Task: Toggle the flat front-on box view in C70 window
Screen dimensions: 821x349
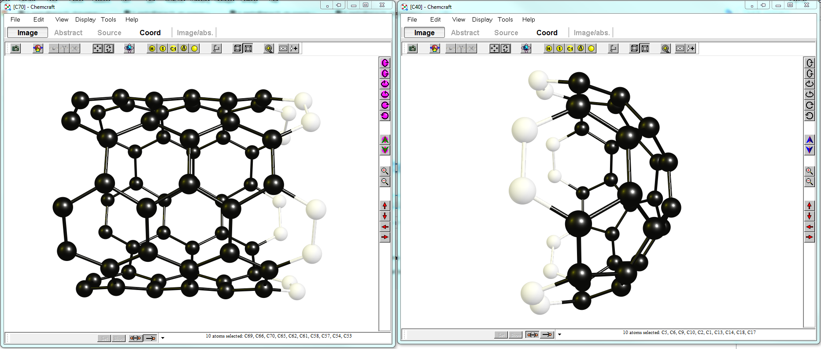Action: (248, 48)
